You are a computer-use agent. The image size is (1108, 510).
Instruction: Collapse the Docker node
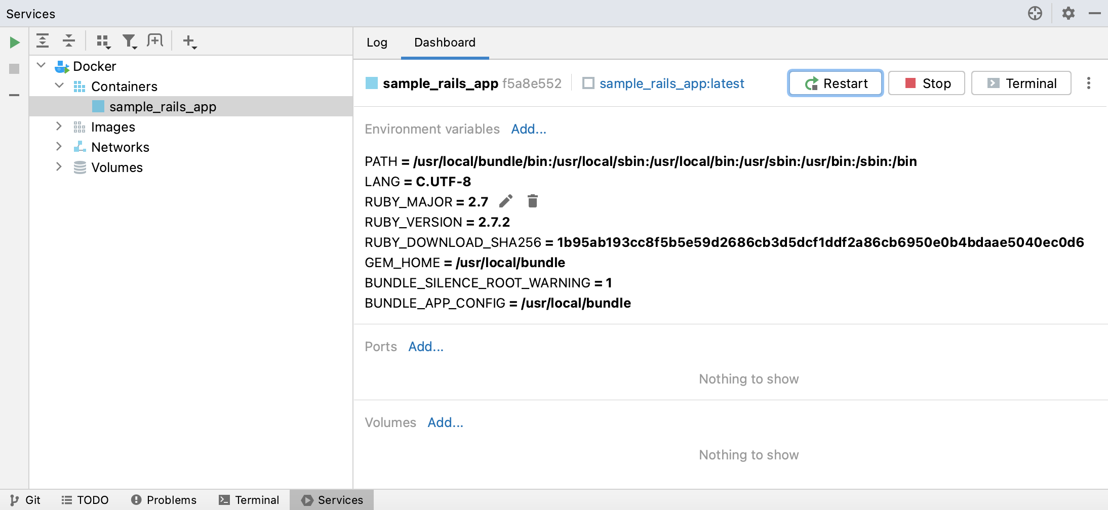click(41, 65)
